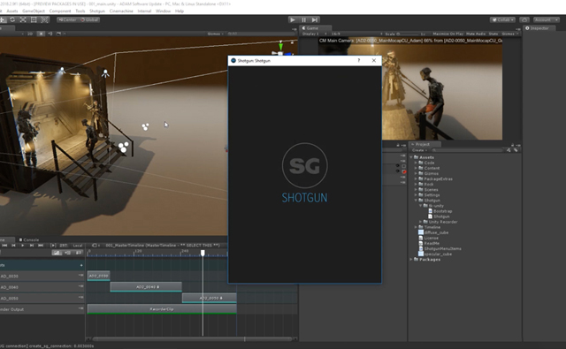566x349 pixels.
Task: Click the help question mark in Shotgun dialog
Action: tap(358, 61)
